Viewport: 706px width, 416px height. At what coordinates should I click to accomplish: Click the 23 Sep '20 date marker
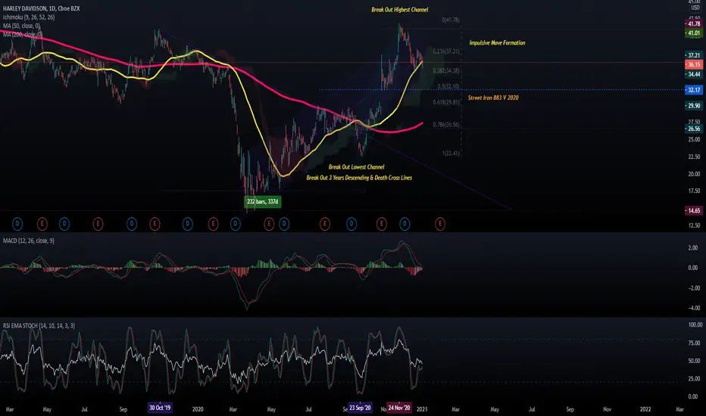(360, 408)
